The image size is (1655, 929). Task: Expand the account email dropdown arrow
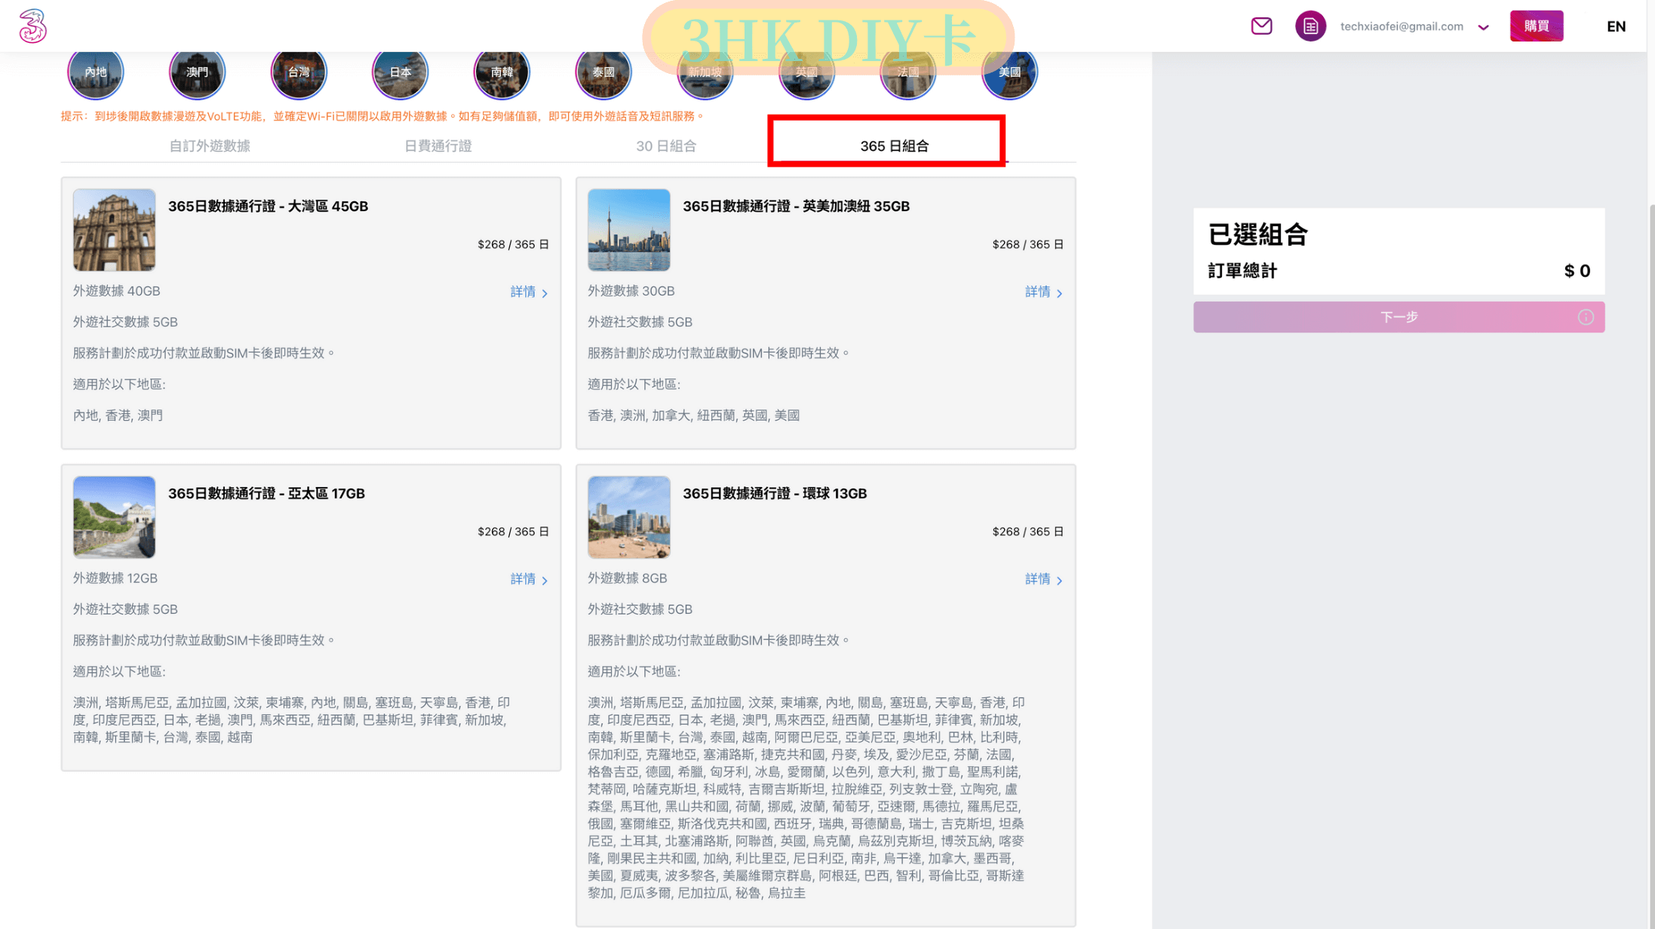1483,27
